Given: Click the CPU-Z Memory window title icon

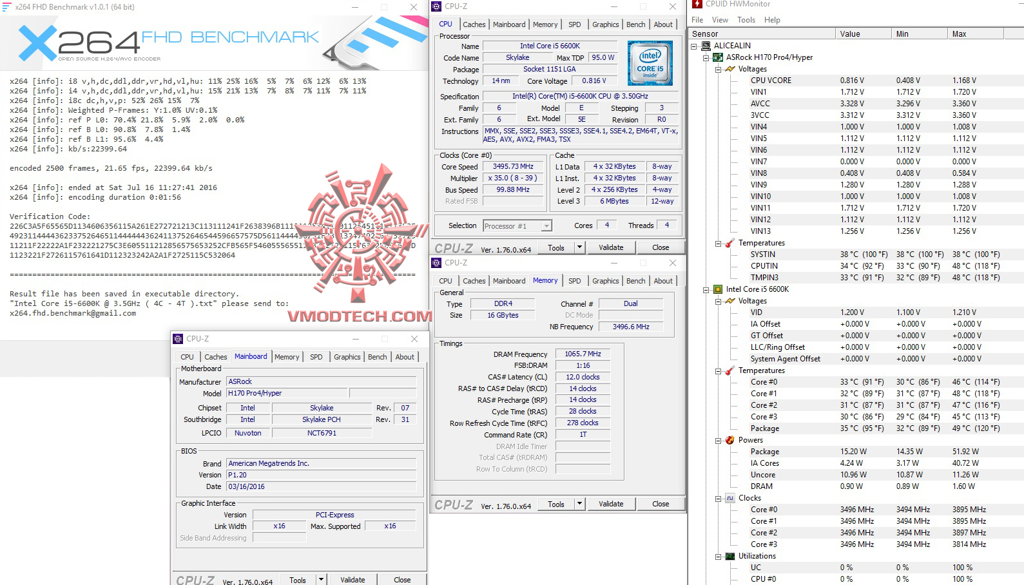Looking at the screenshot, I should (x=438, y=263).
